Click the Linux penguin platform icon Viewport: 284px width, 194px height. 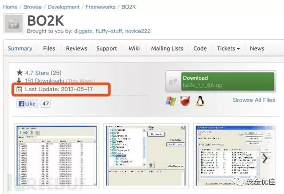tap(200, 101)
